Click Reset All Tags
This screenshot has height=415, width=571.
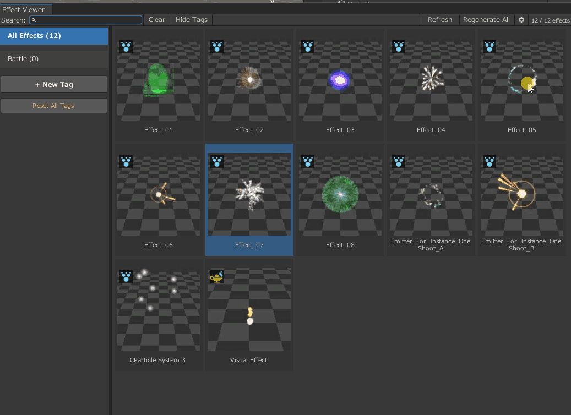click(54, 106)
